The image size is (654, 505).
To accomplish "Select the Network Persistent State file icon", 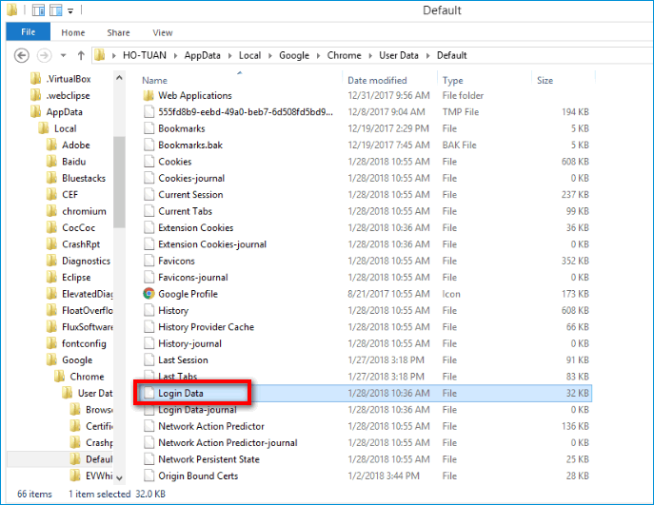I will coord(149,459).
